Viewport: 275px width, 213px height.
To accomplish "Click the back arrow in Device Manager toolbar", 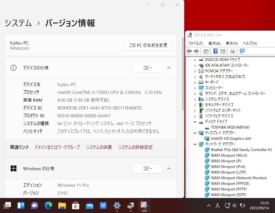I will 189,51.
